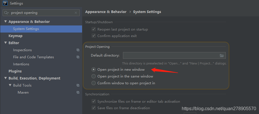Collapse the Build Tools tree node

[x=10, y=85]
